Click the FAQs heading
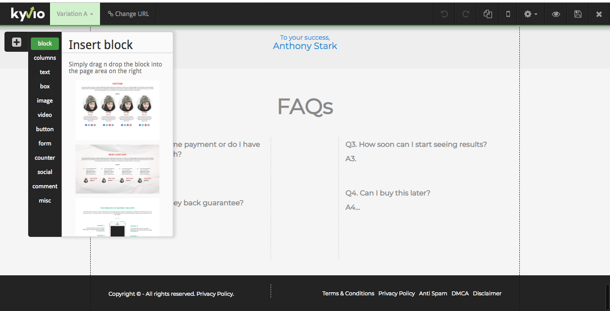 [305, 107]
